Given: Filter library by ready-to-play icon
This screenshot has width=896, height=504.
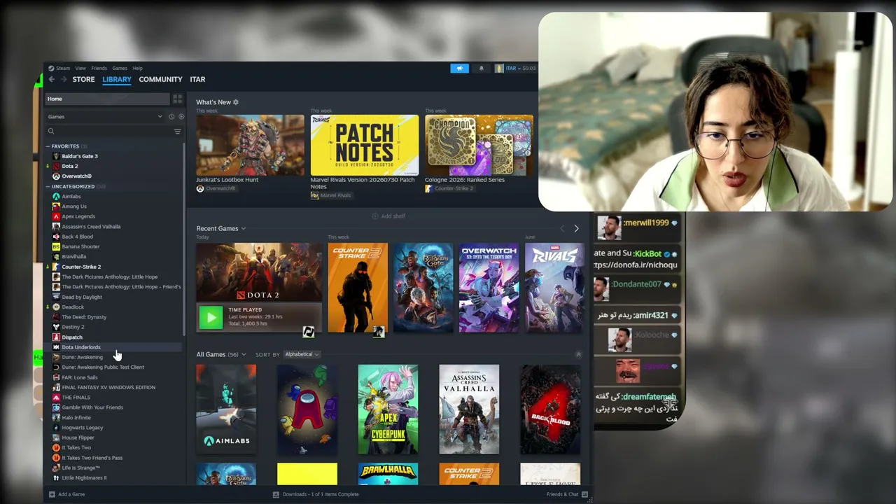Looking at the screenshot, I should pos(181,117).
